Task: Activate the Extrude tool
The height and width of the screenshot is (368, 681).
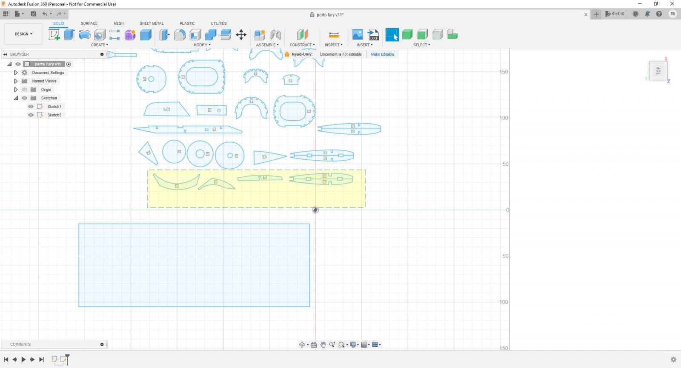Action: 69,35
